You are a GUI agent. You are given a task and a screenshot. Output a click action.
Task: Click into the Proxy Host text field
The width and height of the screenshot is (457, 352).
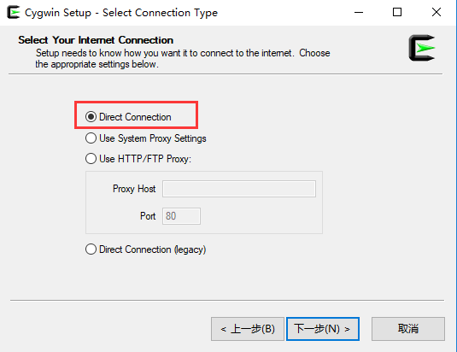click(239, 189)
